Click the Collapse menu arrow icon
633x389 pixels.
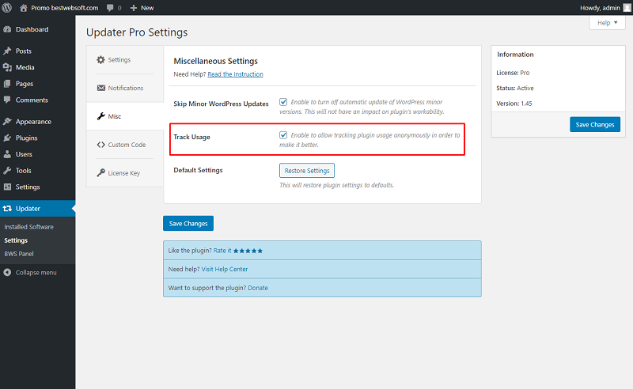7,273
